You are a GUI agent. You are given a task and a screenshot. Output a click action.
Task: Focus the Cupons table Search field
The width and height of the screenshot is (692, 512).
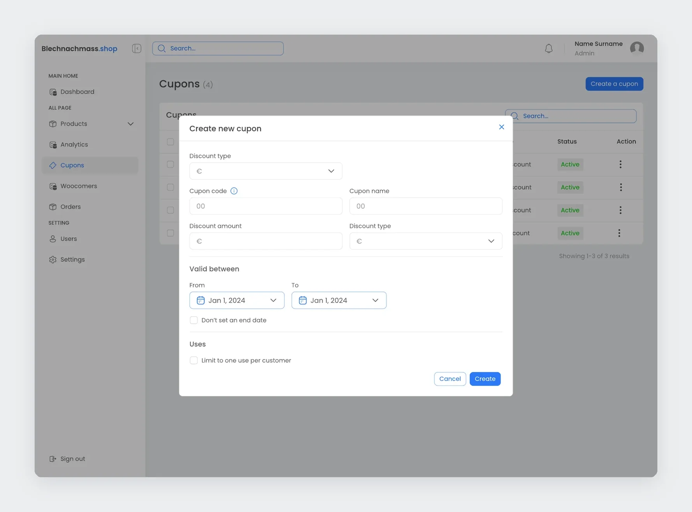(571, 116)
